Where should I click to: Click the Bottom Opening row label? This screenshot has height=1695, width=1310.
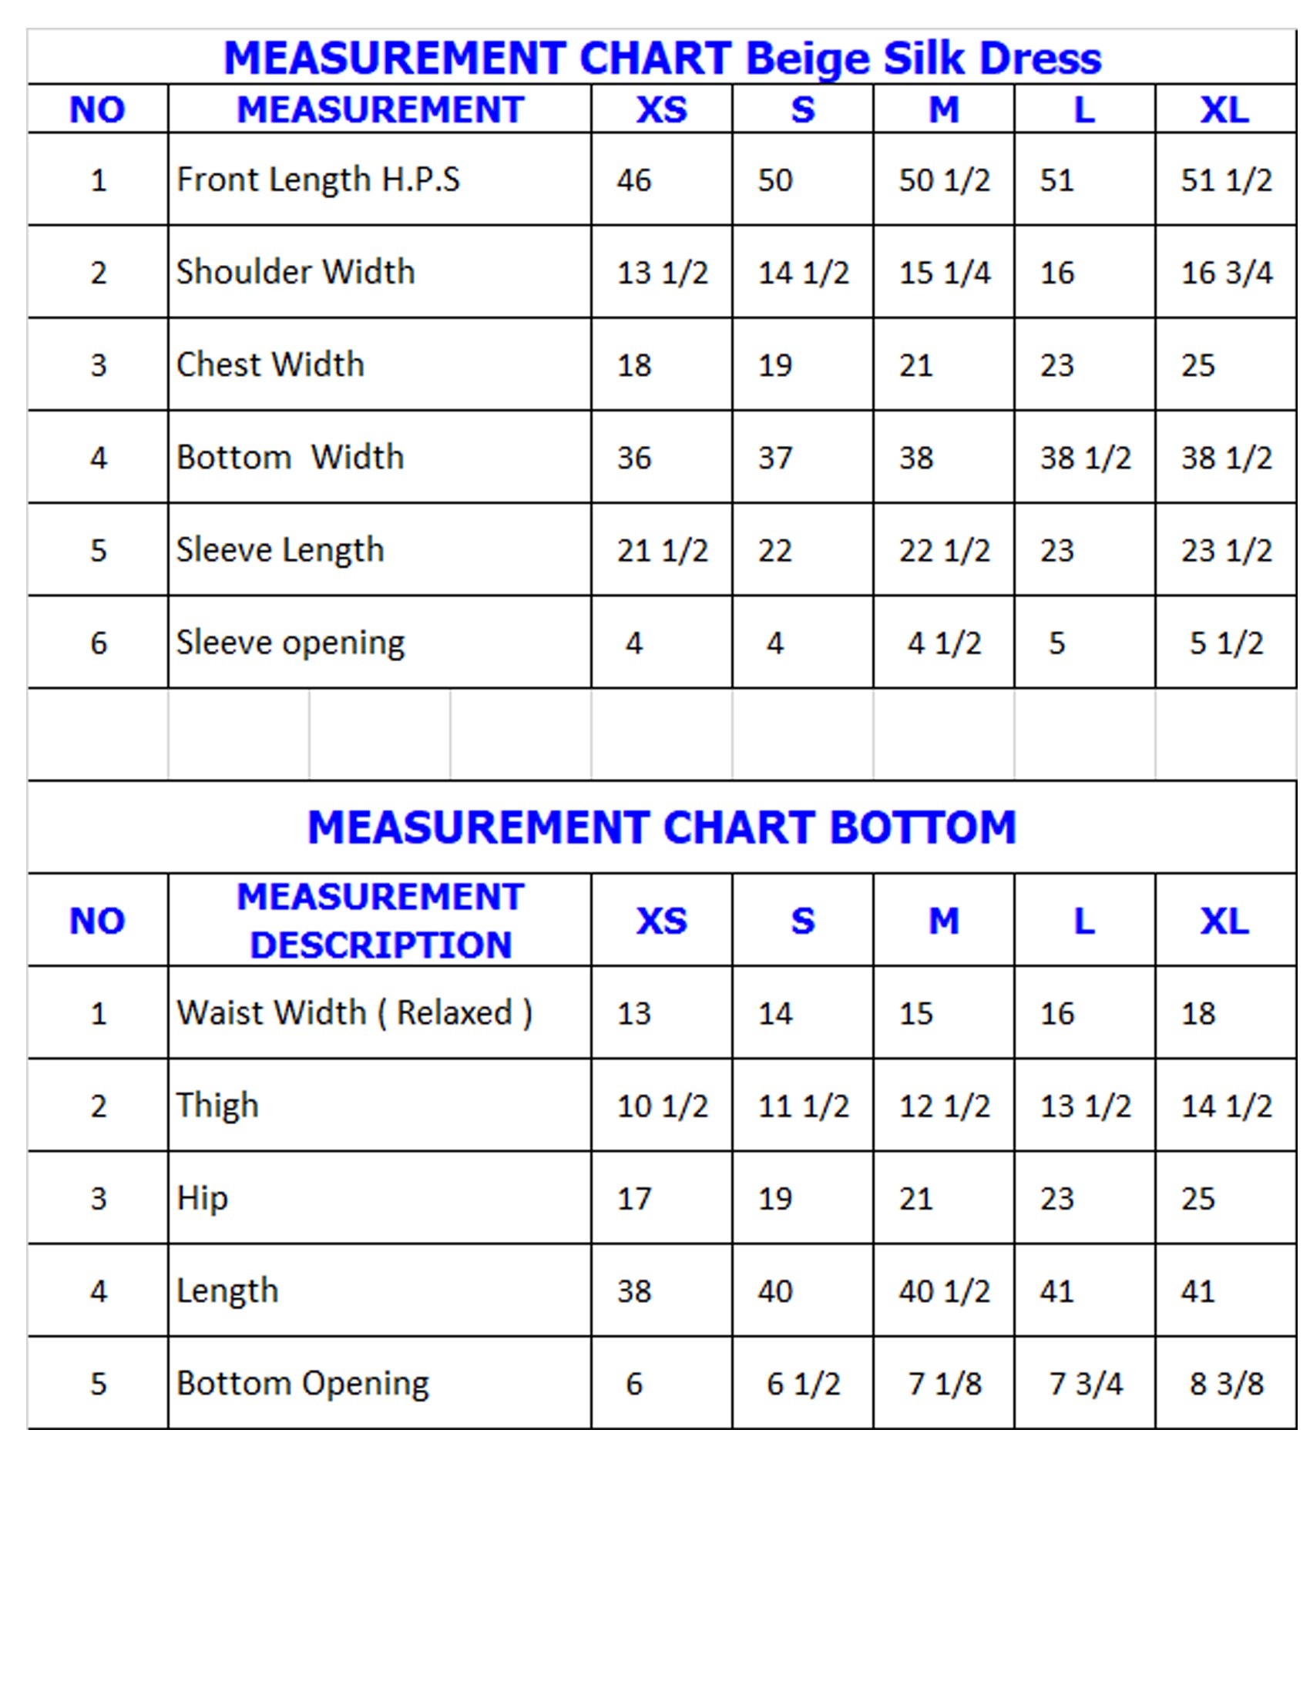tap(303, 1383)
